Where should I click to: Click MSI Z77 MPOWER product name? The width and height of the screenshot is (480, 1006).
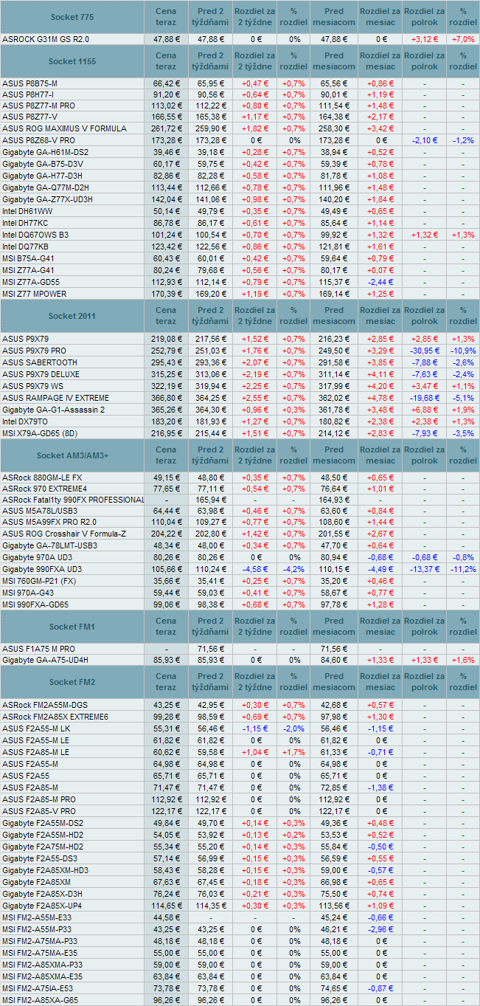pos(34,294)
